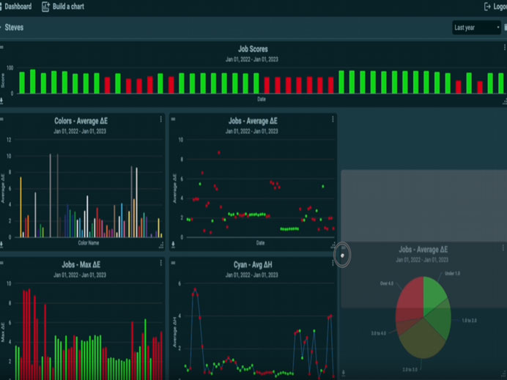Click the Jobs - Max ΔE drag handle
The height and width of the screenshot is (380, 507).
[x=1, y=264]
